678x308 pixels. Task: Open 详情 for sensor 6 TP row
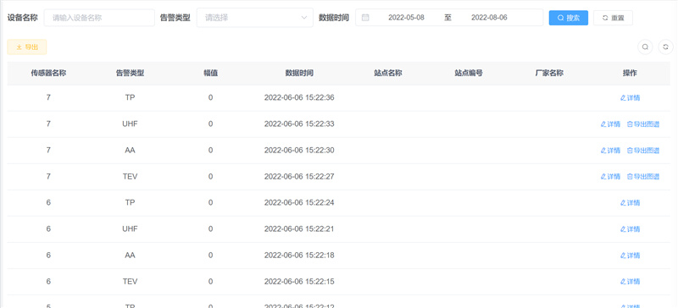(630, 203)
